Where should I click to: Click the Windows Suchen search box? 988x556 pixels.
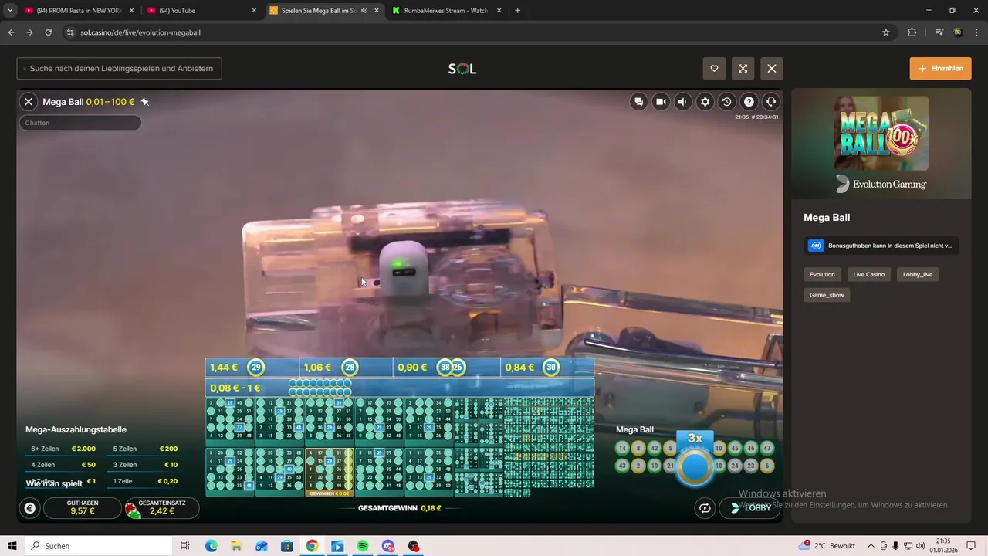click(98, 546)
